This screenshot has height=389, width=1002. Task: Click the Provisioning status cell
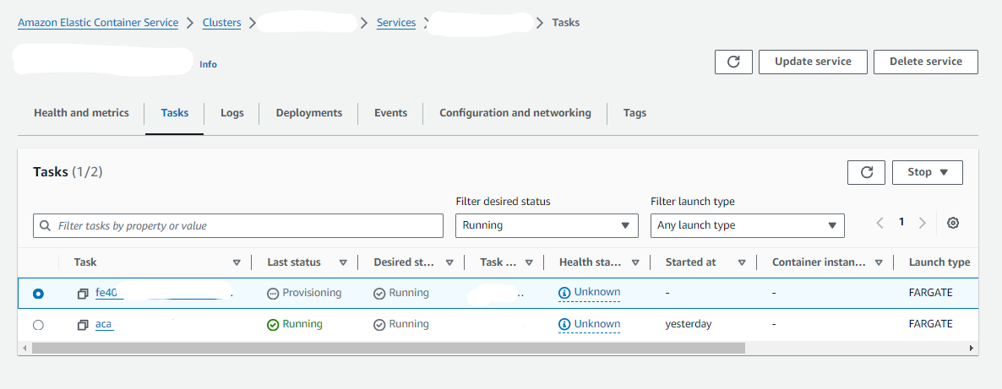(x=304, y=293)
